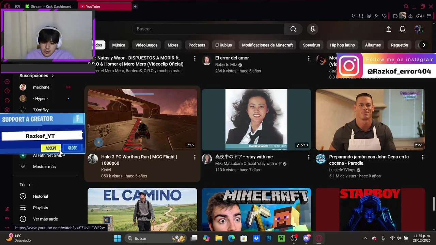Activate the voice search microphone

[313, 29]
